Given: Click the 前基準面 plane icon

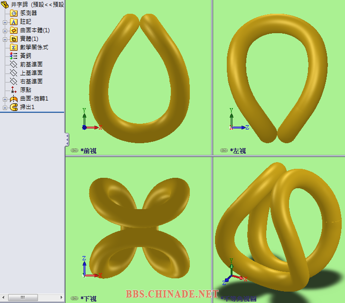Looking at the screenshot, I should tap(14, 64).
